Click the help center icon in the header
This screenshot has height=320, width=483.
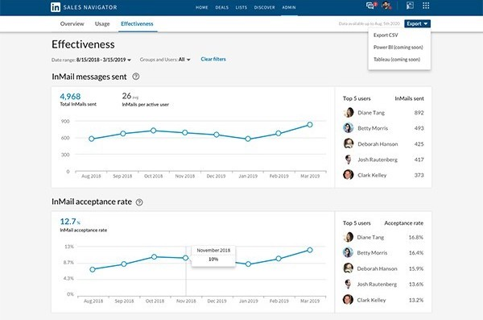point(410,6)
